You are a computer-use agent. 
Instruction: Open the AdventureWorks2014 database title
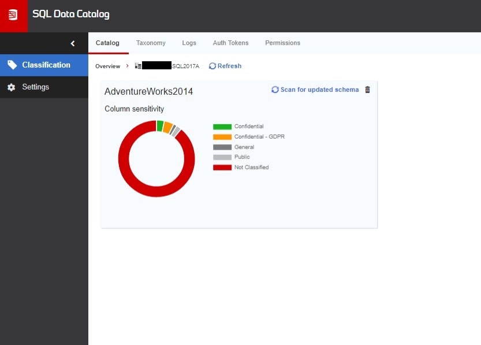(x=149, y=91)
